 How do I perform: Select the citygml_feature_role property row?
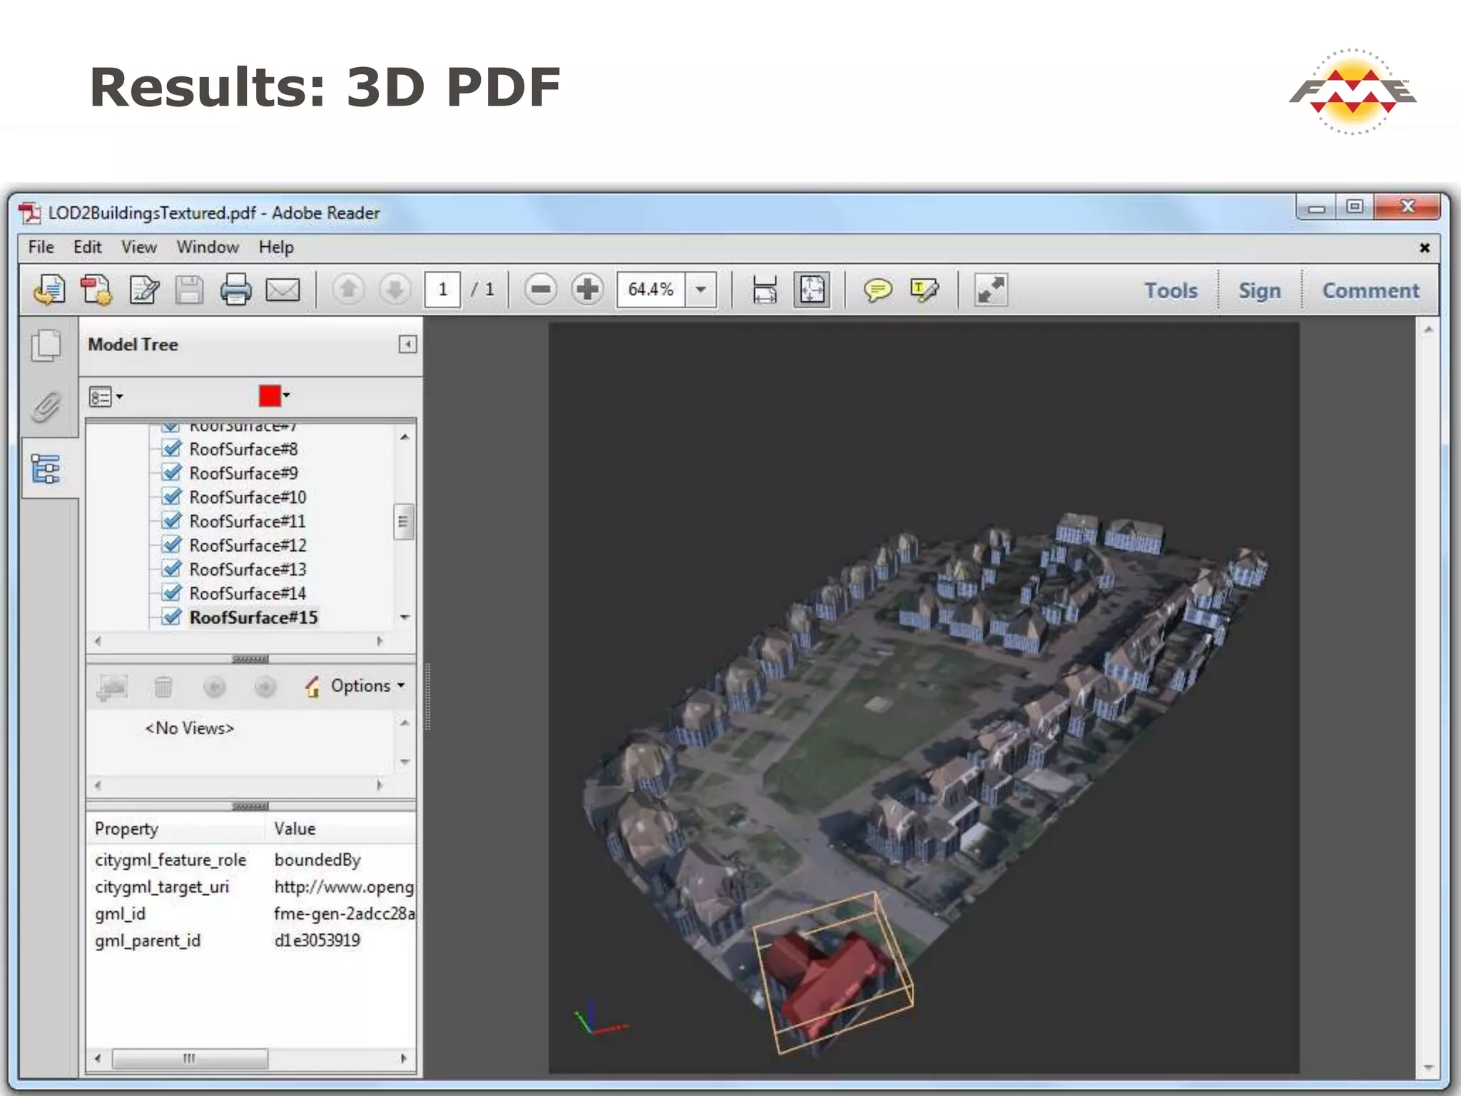(251, 860)
